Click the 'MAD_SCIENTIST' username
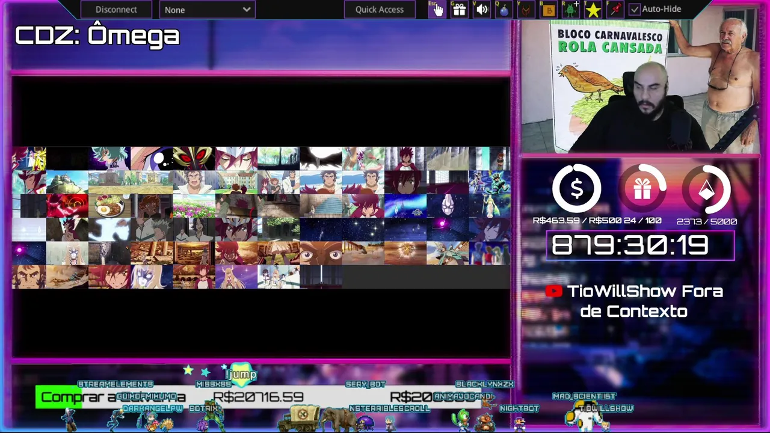Screen dimensions: 770x433 point(584,396)
